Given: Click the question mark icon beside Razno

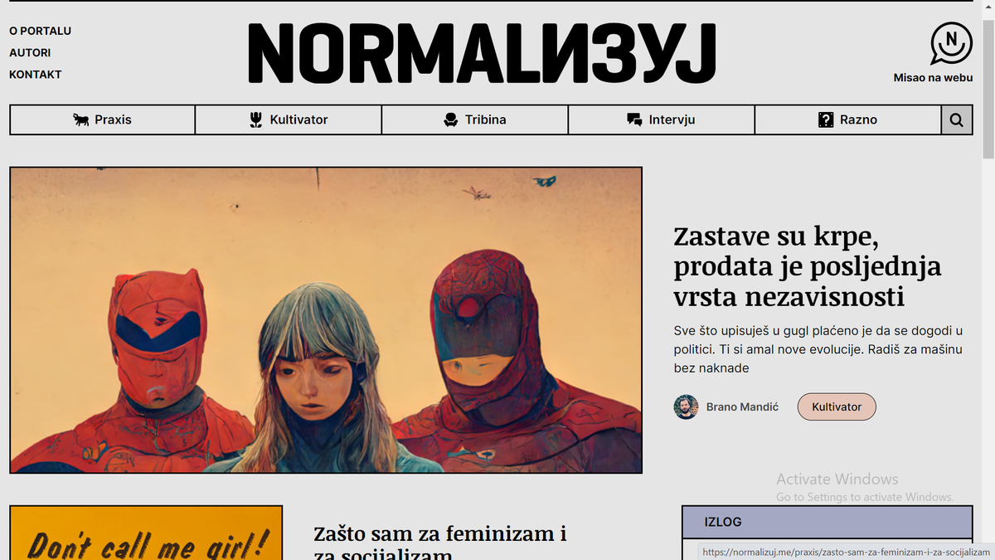Looking at the screenshot, I should (826, 120).
